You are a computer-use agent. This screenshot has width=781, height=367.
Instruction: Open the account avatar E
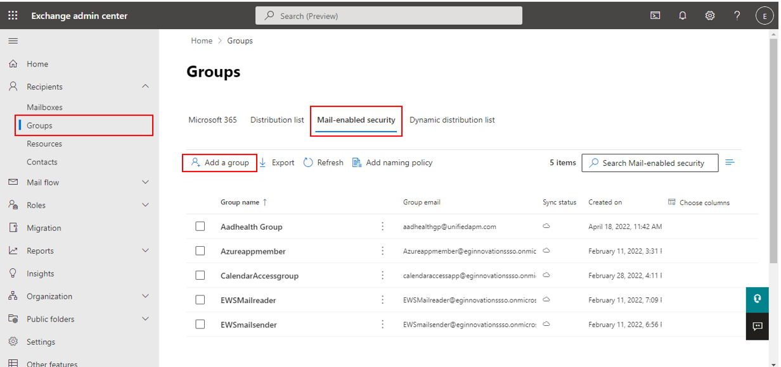point(765,16)
